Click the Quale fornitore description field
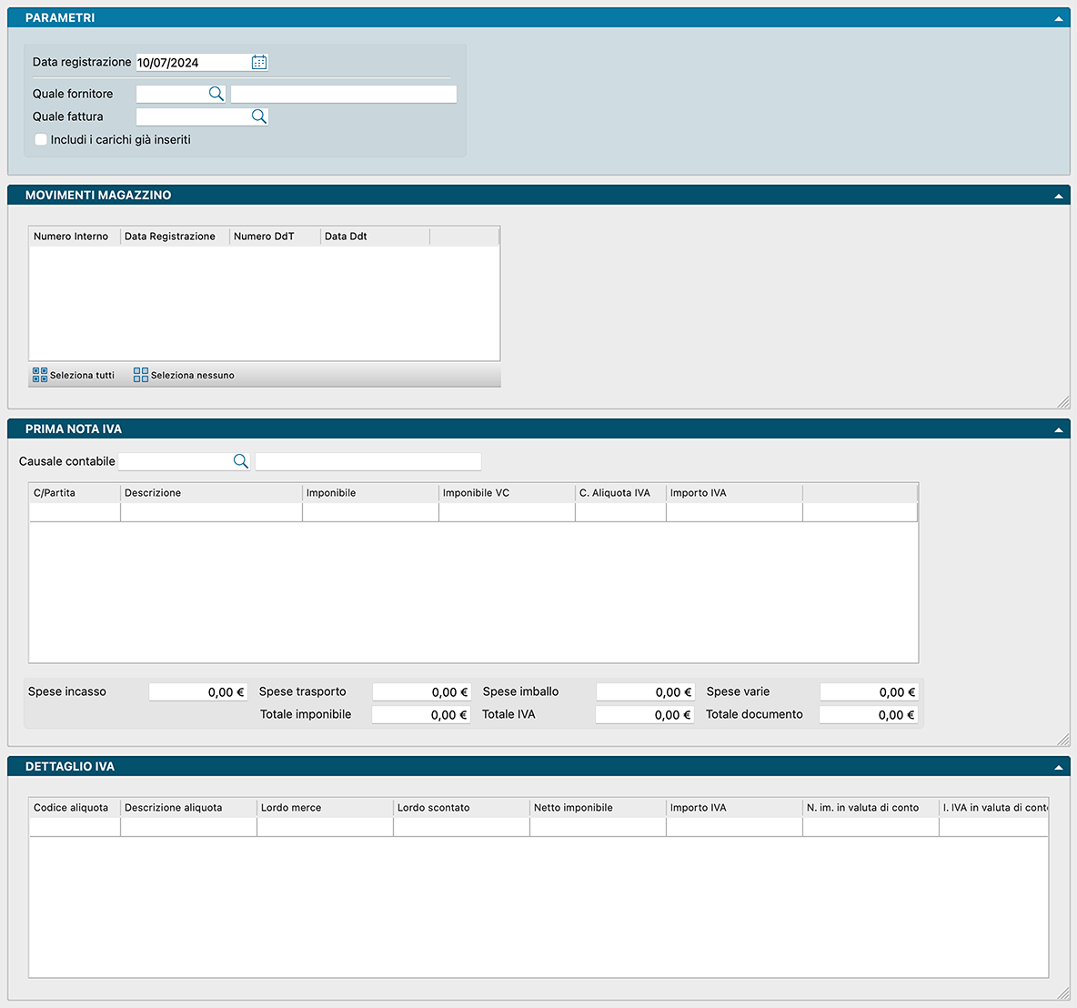Viewport: 1077px width, 1008px height. (x=343, y=94)
